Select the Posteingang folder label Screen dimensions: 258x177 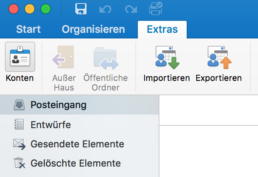pos(58,105)
